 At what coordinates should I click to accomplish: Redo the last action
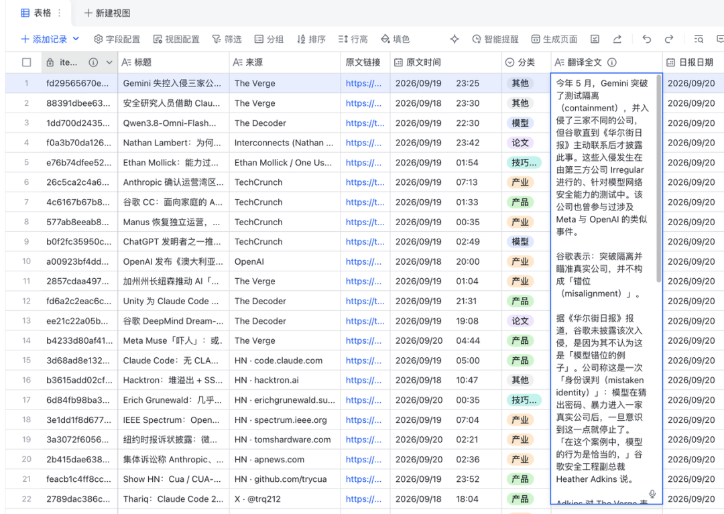[668, 40]
